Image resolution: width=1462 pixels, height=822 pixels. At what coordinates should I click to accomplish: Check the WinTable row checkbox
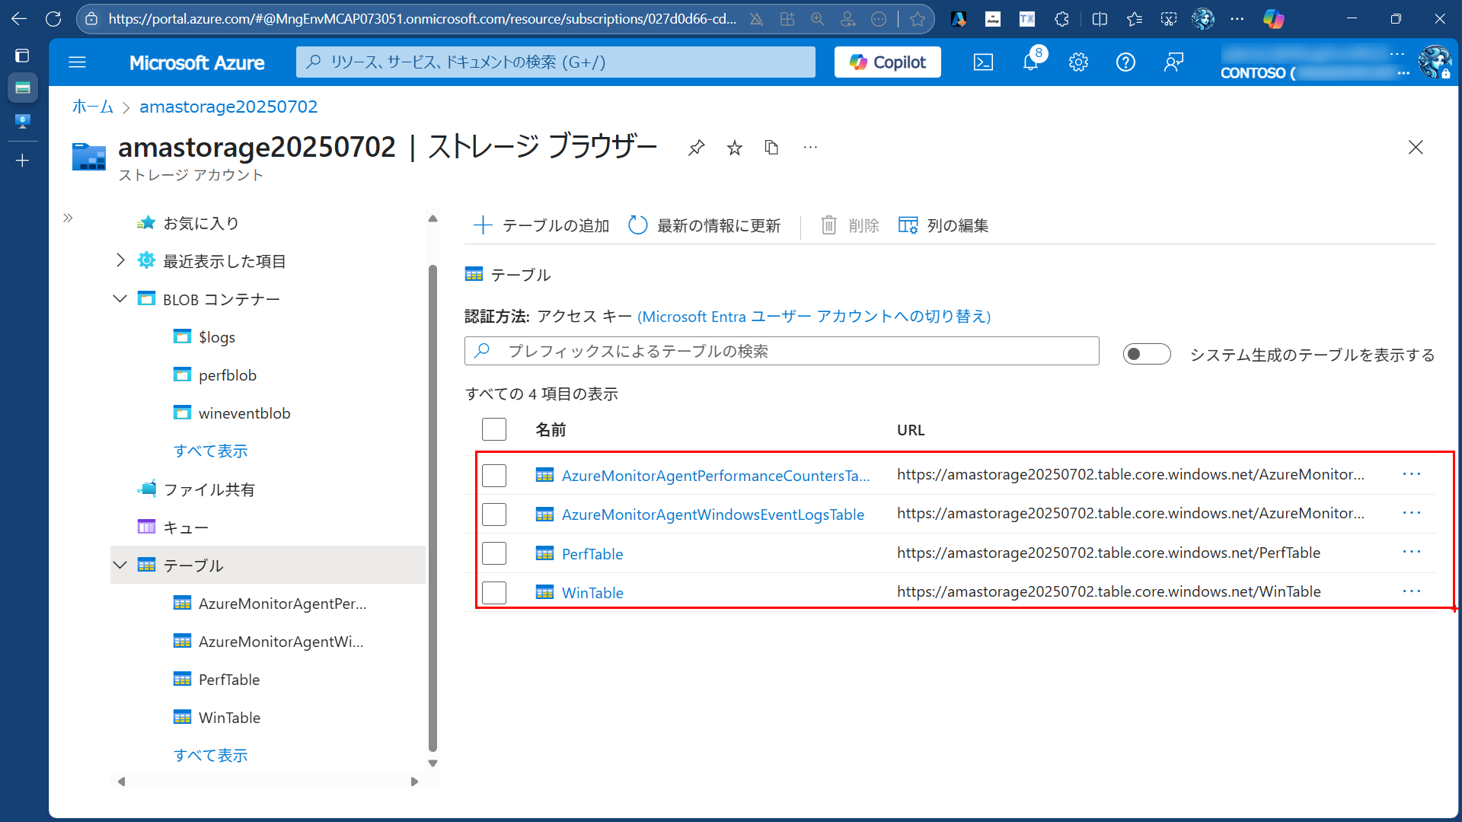[x=494, y=593]
